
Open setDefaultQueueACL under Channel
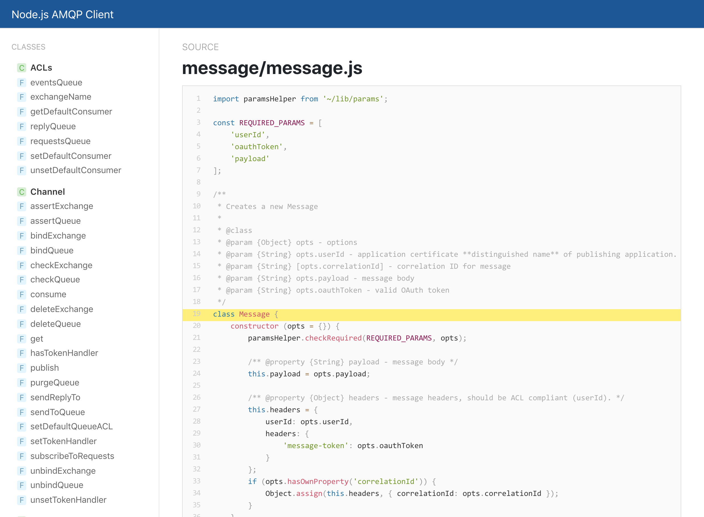(71, 426)
